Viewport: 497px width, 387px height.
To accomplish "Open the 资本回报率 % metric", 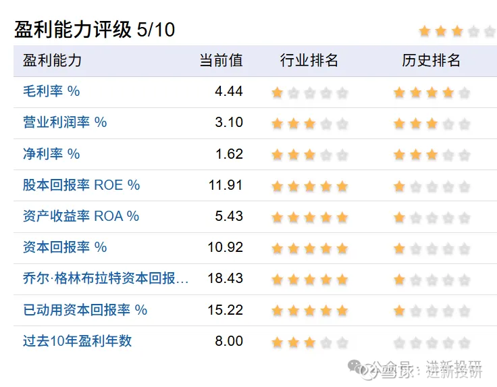I will [x=65, y=247].
